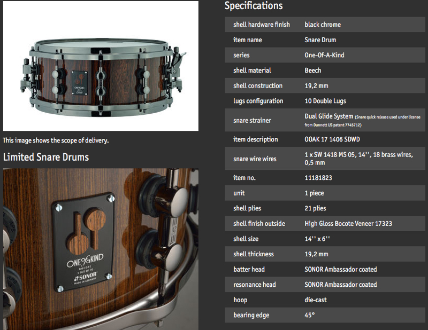Click the "bearing edge" label

pos(251,315)
